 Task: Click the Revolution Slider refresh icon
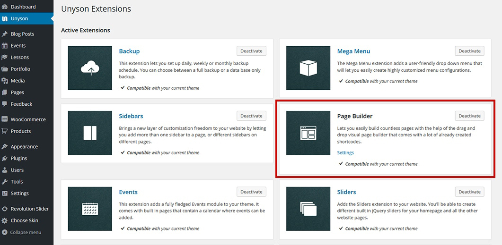tap(4, 209)
